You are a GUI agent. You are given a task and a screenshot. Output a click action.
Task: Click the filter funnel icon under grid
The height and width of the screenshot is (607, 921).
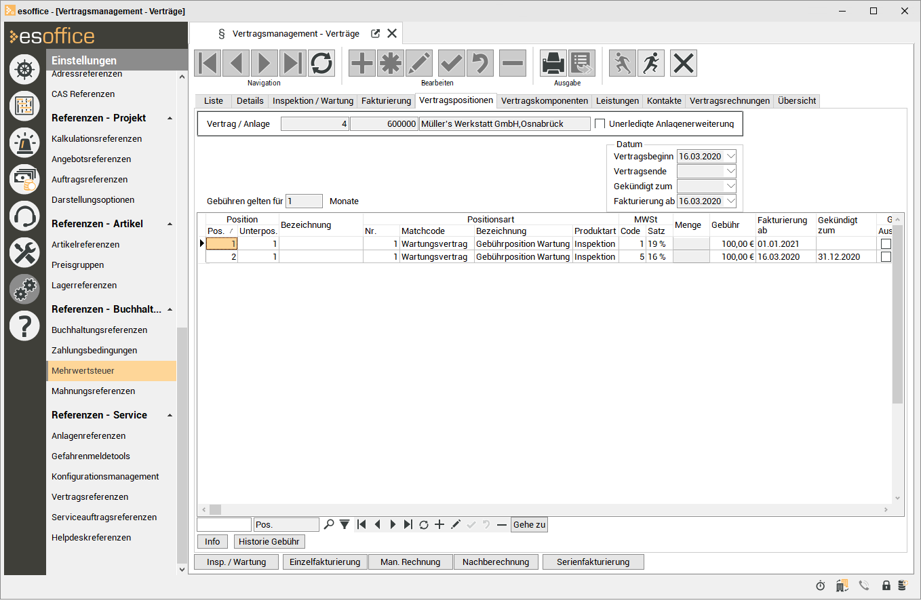(345, 524)
